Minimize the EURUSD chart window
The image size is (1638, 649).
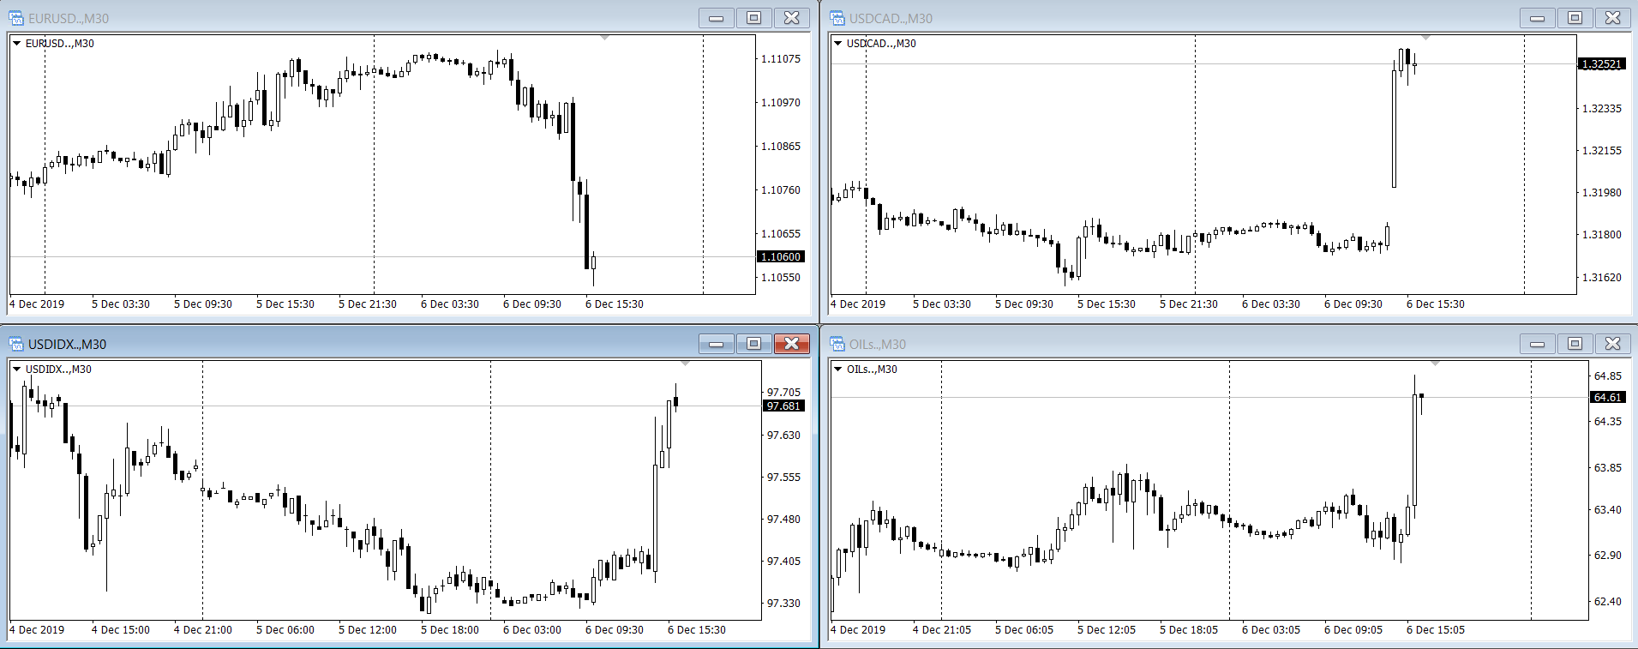click(x=717, y=18)
